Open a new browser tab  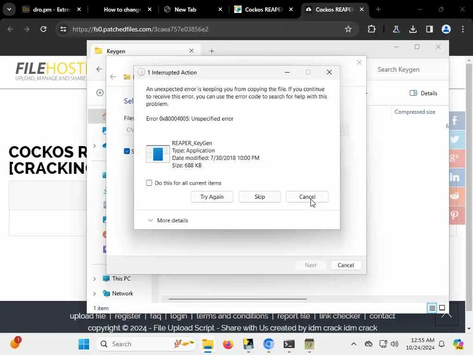(x=378, y=9)
